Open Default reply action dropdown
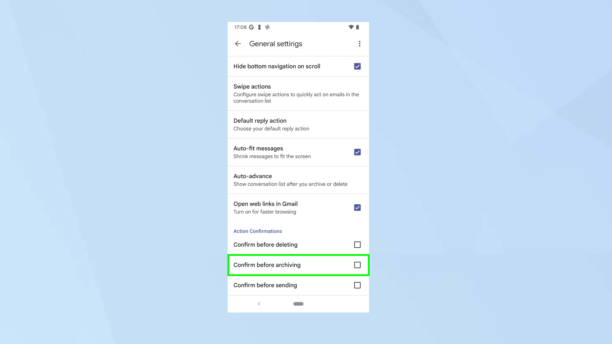The height and width of the screenshot is (344, 612). point(298,124)
